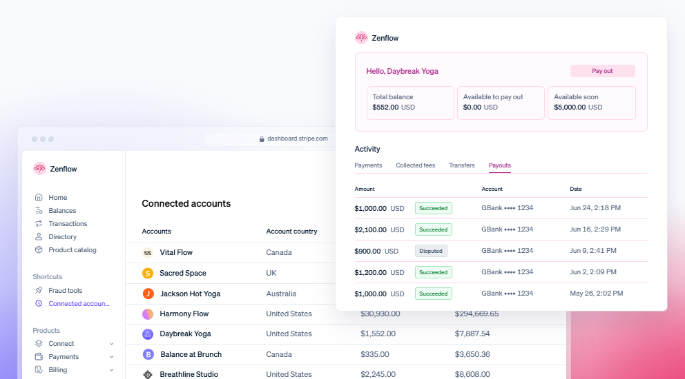The height and width of the screenshot is (379, 685).
Task: Click the $7,887.54 Daybreak Yoga value
Action: click(472, 334)
